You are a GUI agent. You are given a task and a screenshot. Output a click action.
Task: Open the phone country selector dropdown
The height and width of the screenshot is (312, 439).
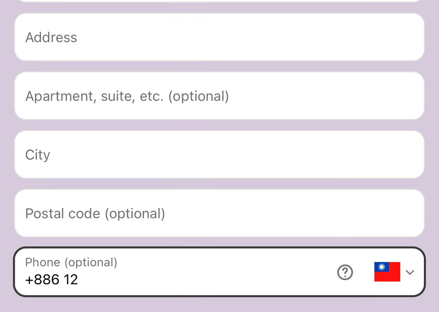[394, 272]
